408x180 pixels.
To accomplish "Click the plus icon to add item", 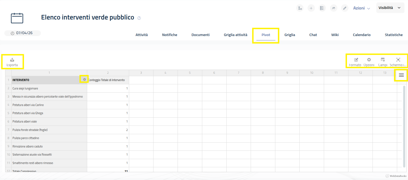I will pyautogui.click(x=311, y=8).
